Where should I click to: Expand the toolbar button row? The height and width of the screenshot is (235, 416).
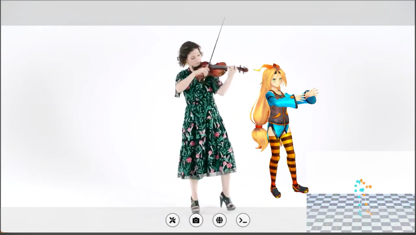208,220
